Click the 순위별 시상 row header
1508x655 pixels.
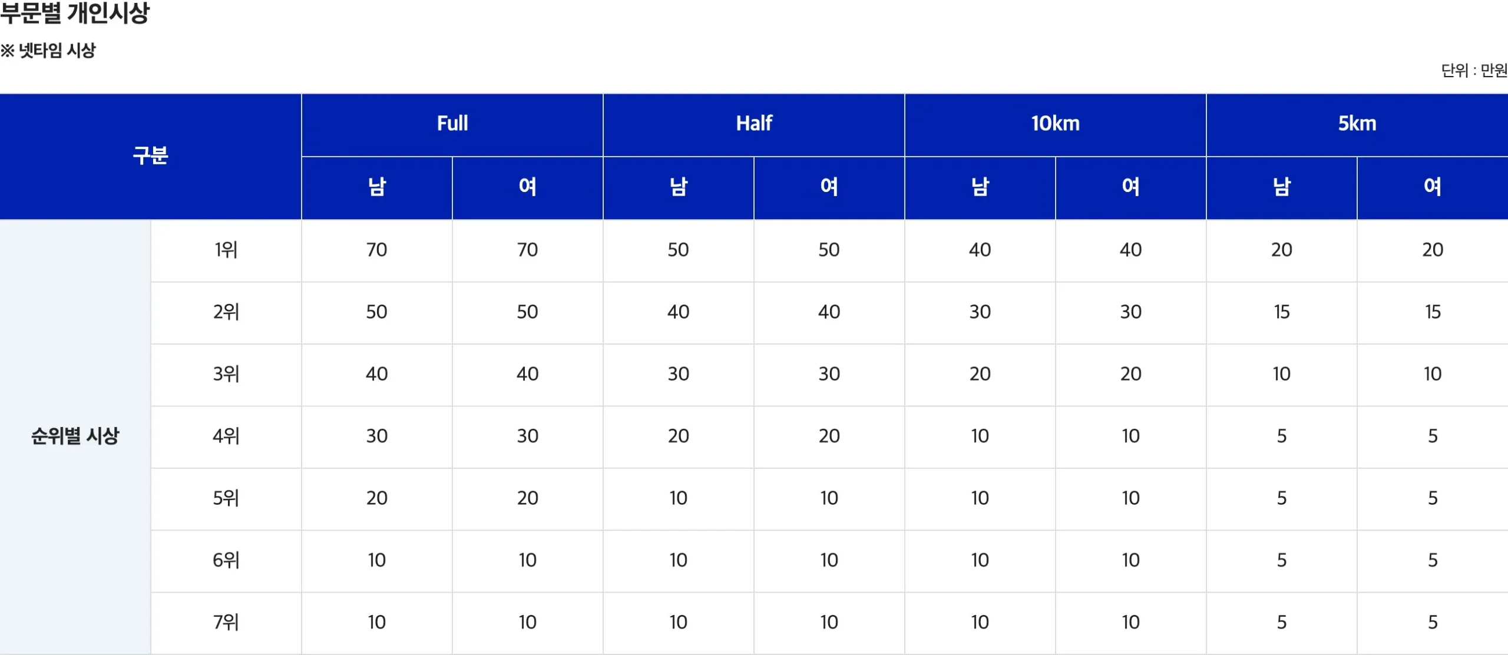pos(75,436)
